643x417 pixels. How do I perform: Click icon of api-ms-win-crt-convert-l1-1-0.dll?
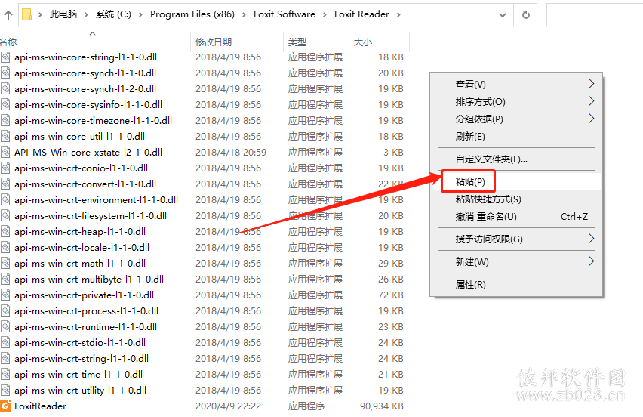pyautogui.click(x=5, y=184)
